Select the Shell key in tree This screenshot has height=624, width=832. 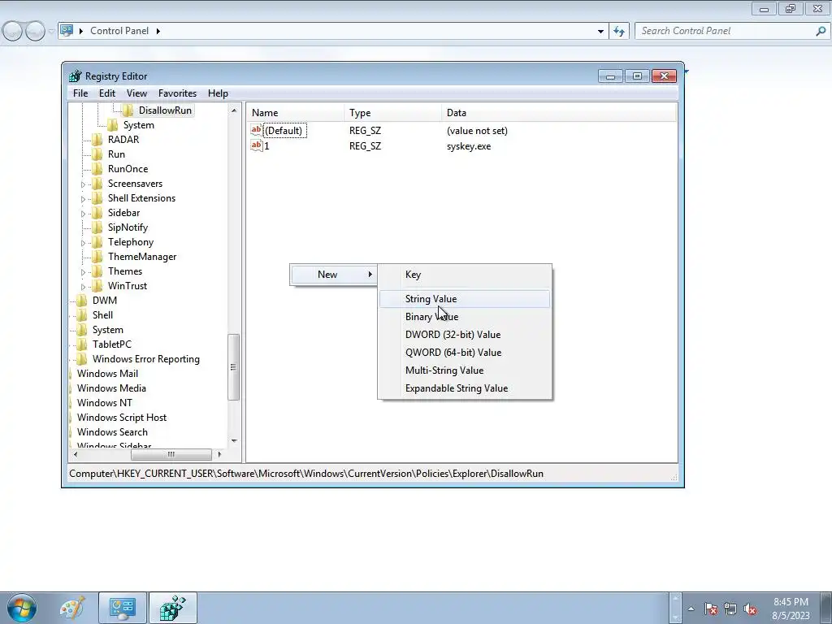tap(102, 315)
